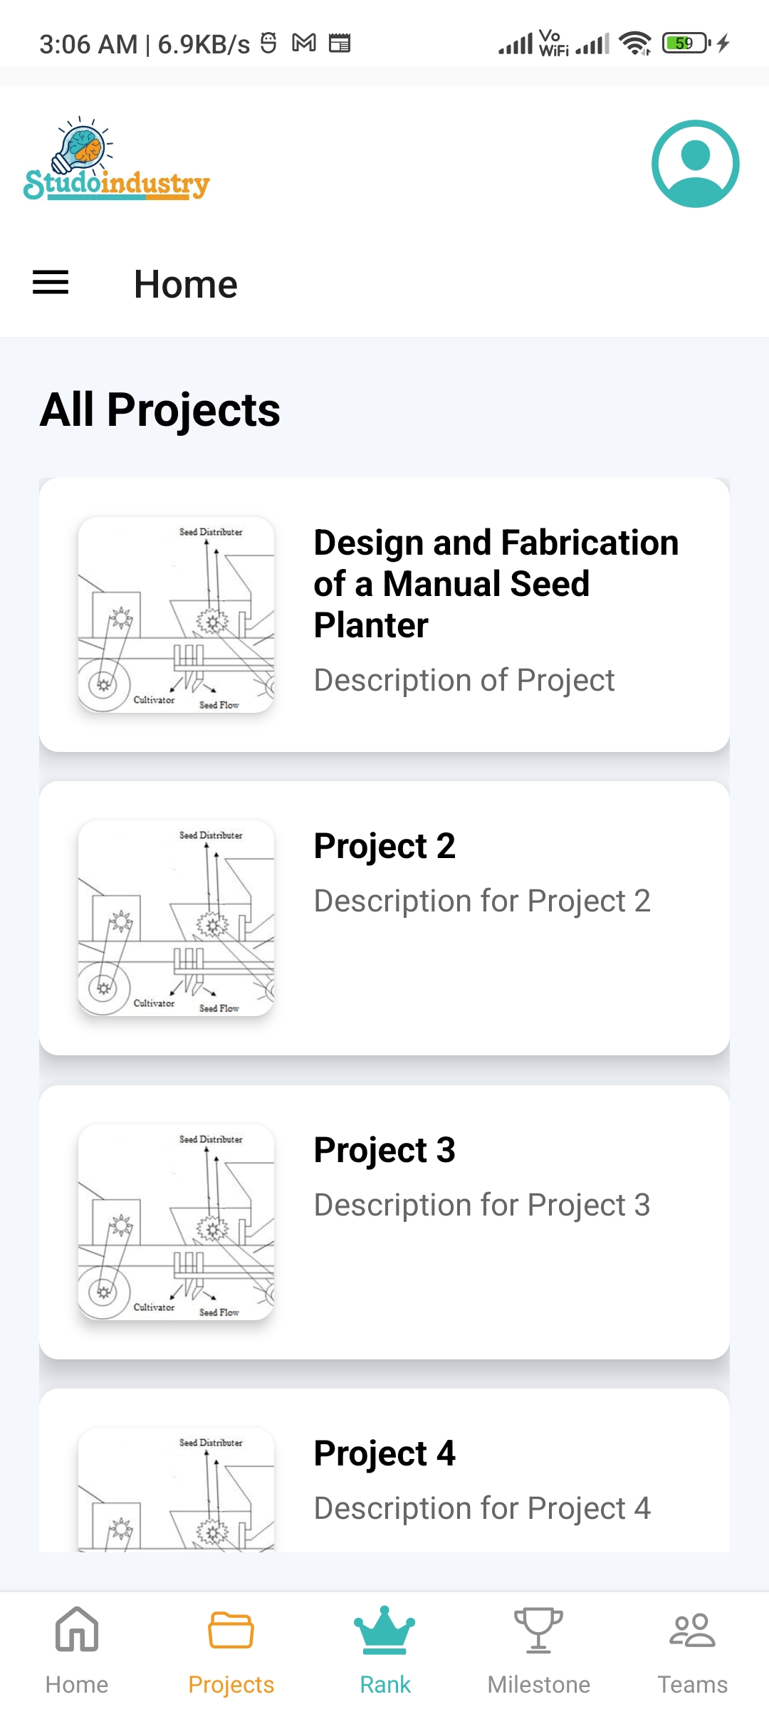Tap the Manual Seed Planter thumbnail image
The image size is (769, 1709).
(176, 615)
